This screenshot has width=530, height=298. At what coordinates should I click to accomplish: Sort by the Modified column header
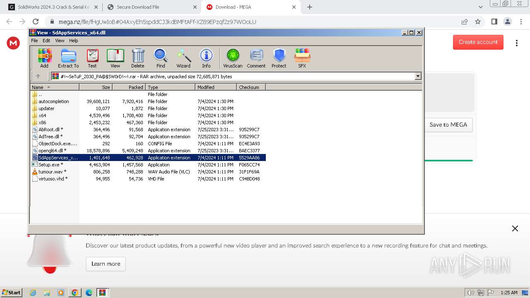216,87
